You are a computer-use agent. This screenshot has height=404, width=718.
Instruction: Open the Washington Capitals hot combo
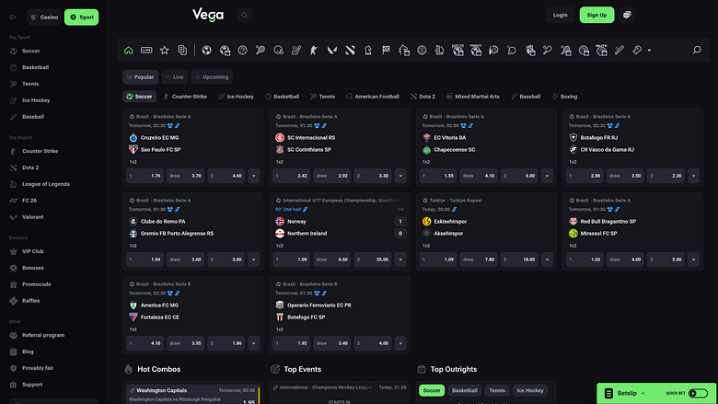(192, 394)
